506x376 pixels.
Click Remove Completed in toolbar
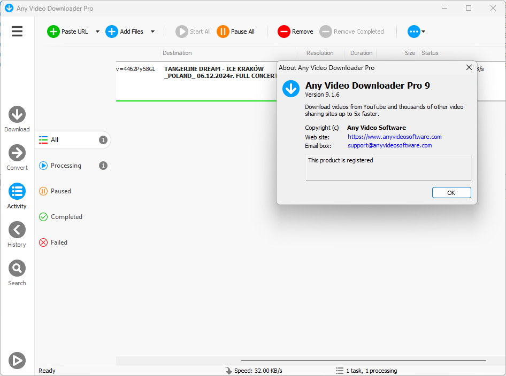(351, 32)
